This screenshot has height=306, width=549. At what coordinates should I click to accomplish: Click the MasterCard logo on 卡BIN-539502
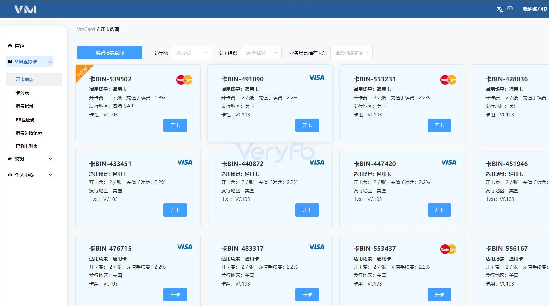[184, 80]
